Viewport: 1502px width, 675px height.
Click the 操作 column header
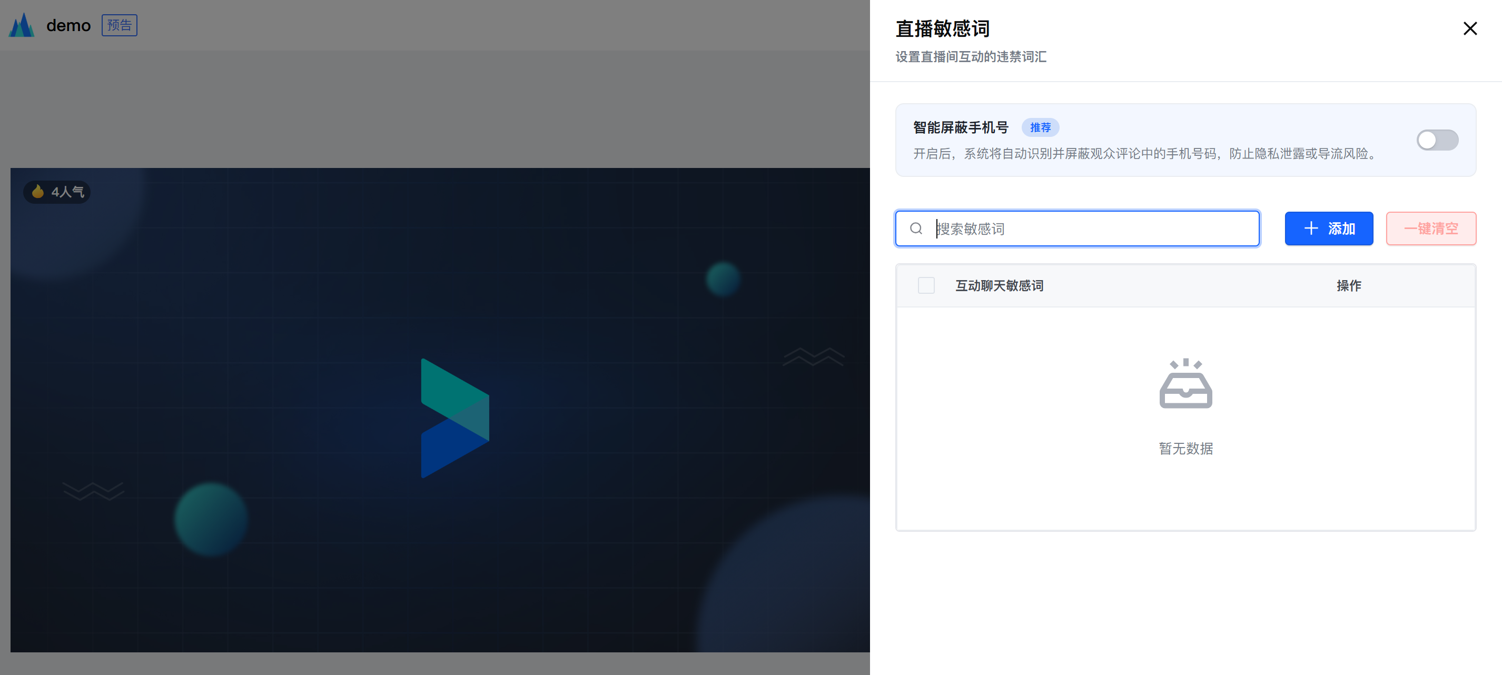coord(1348,285)
